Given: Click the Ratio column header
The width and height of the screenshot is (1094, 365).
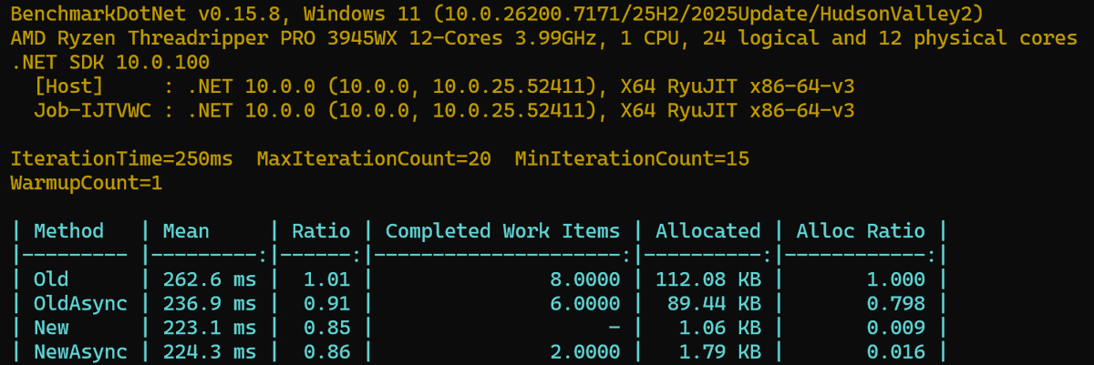Looking at the screenshot, I should pyautogui.click(x=321, y=231).
